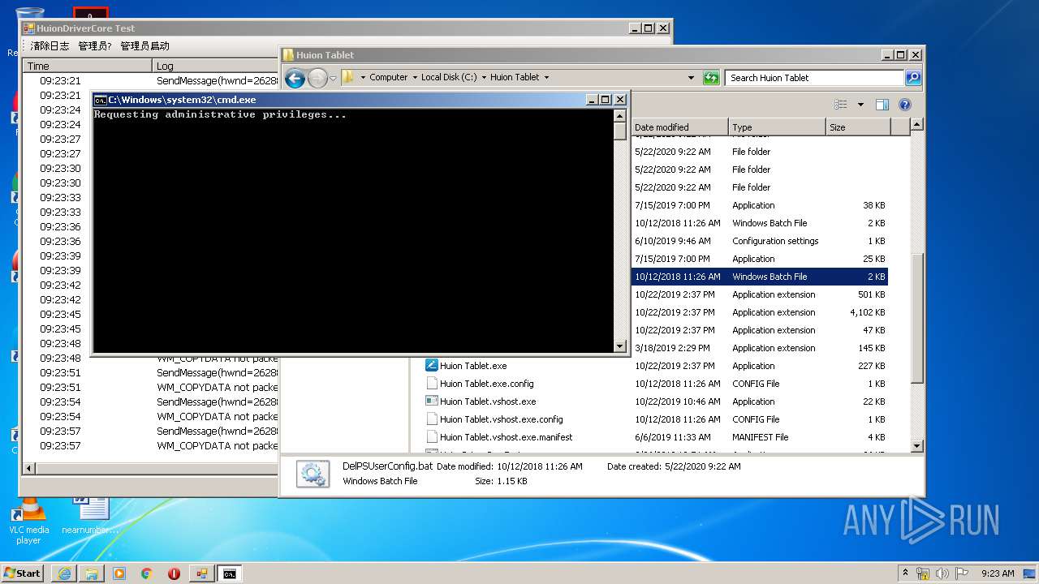Click Computer in the address breadcrumb

(389, 78)
